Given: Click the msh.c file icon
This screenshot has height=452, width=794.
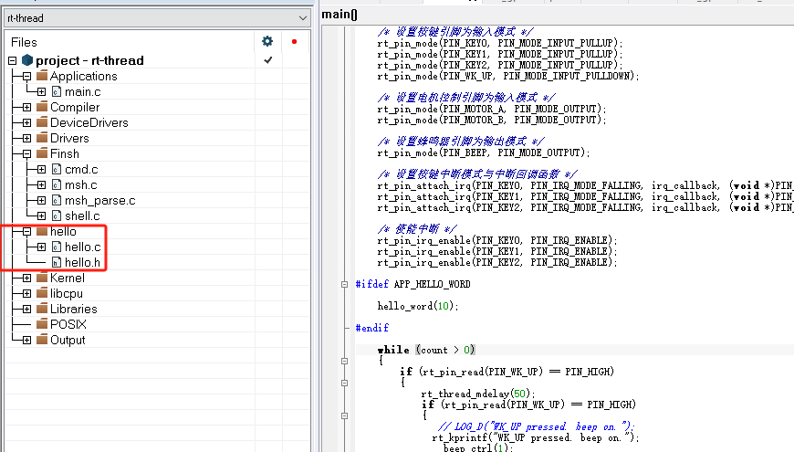Looking at the screenshot, I should click(x=57, y=185).
